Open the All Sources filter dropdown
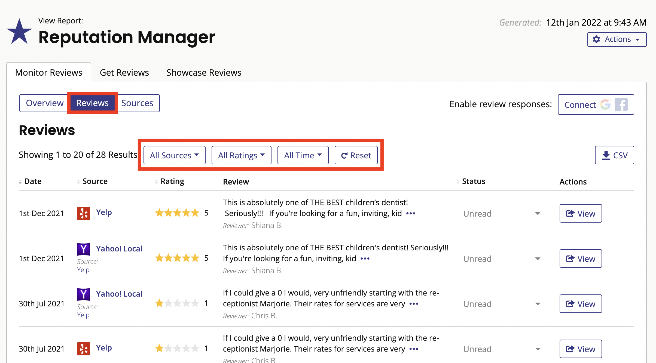Image resolution: width=656 pixels, height=363 pixels. click(175, 155)
